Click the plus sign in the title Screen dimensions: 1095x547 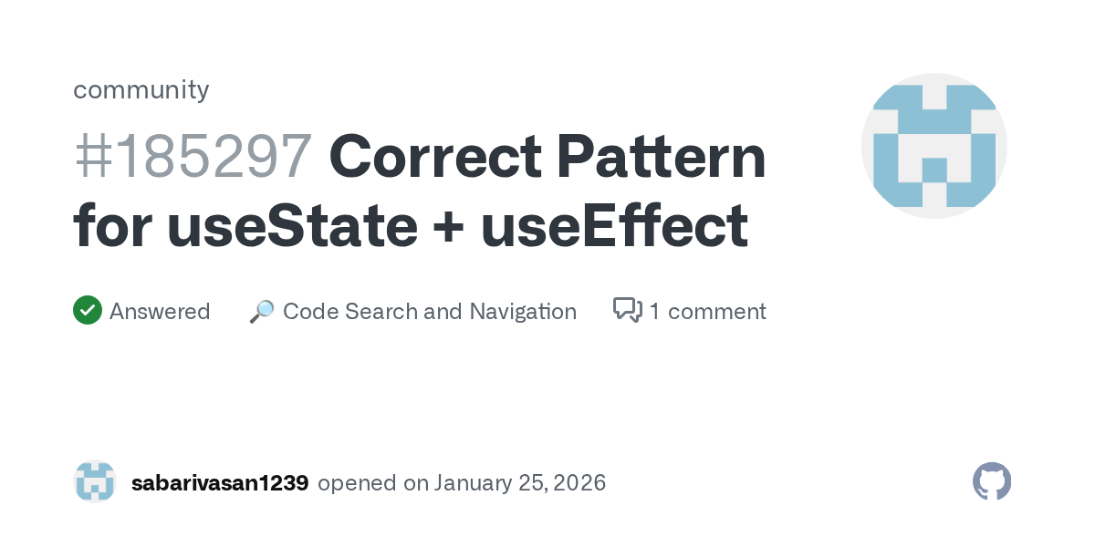pos(449,227)
